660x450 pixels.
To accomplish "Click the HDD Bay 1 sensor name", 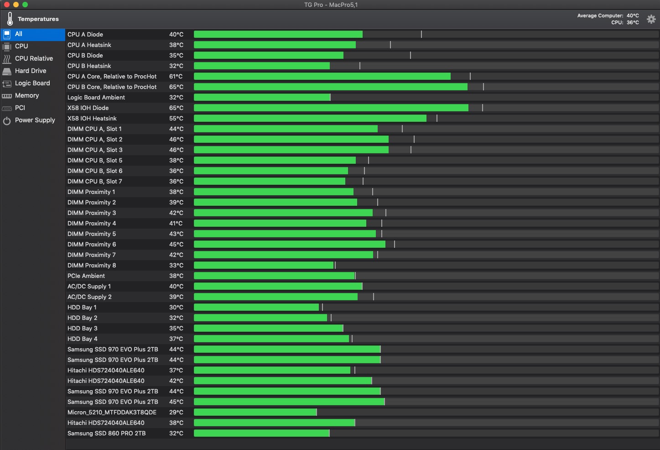I will [82, 307].
